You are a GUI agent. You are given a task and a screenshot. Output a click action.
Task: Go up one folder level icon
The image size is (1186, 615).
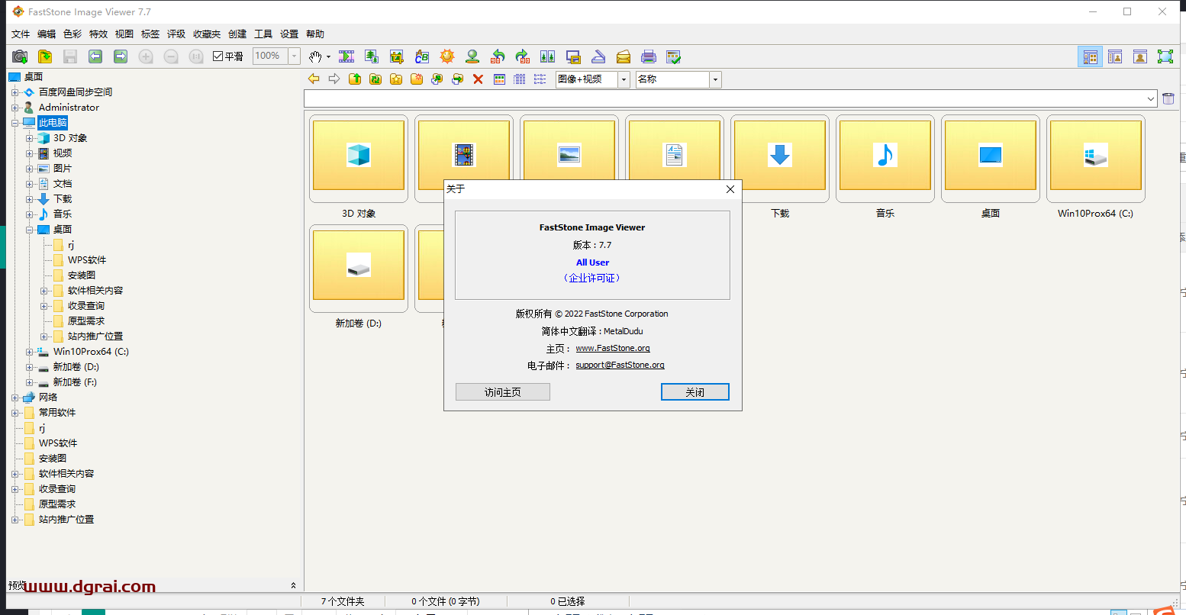[x=355, y=79]
